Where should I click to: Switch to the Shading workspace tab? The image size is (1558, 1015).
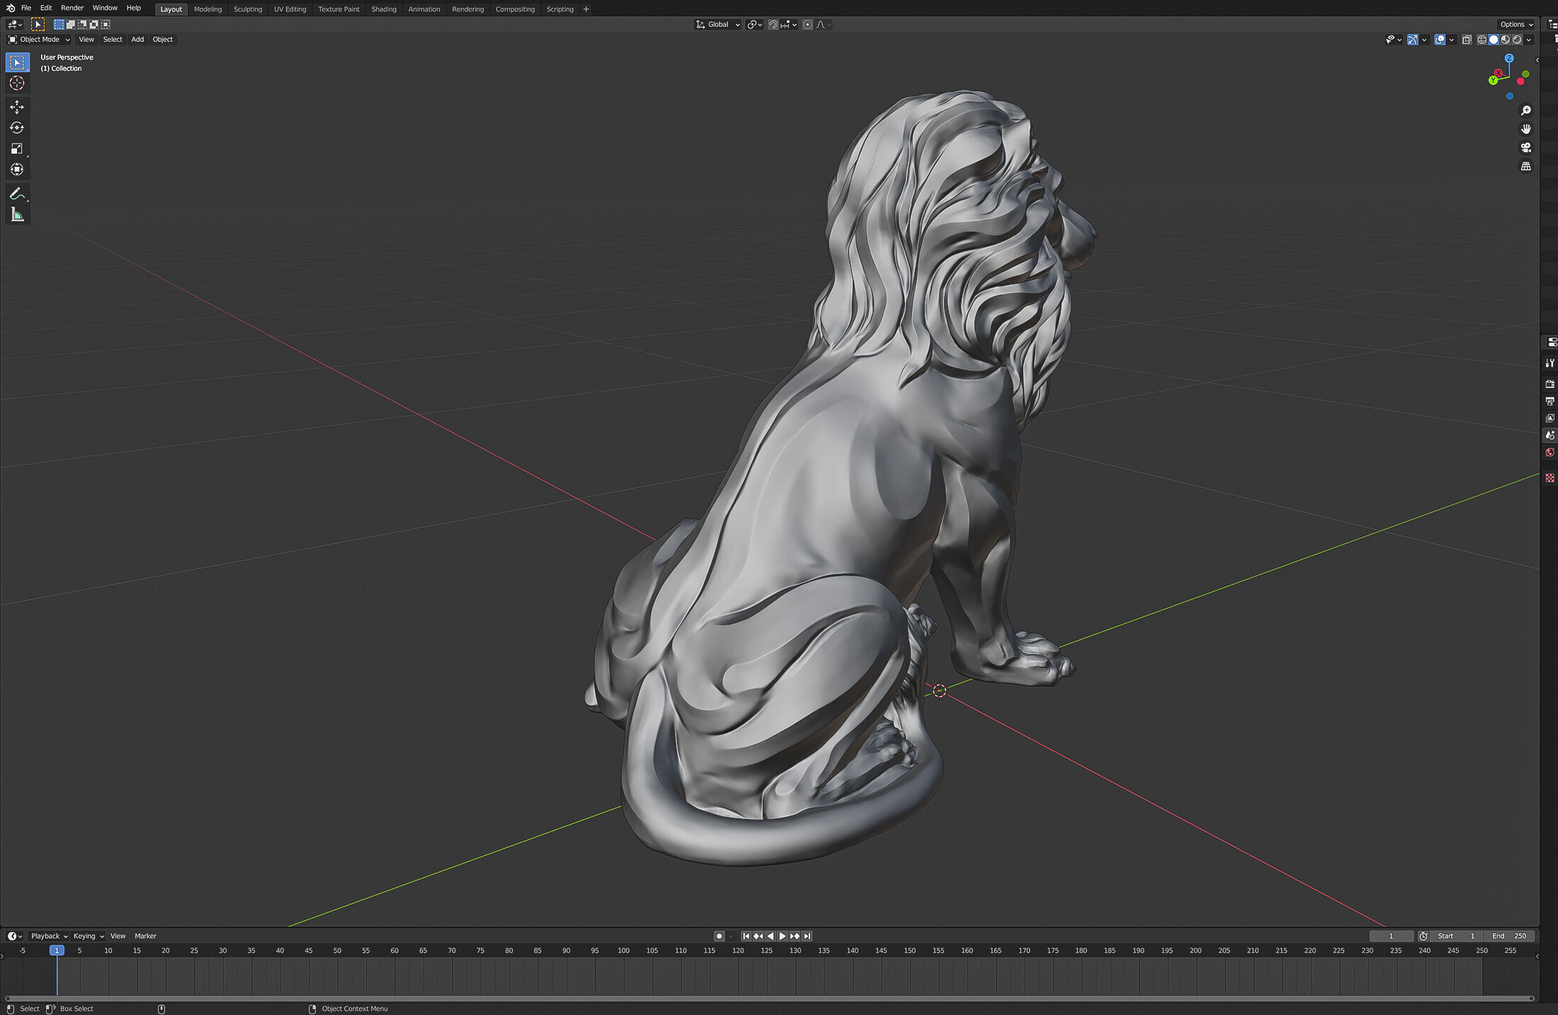pos(384,9)
